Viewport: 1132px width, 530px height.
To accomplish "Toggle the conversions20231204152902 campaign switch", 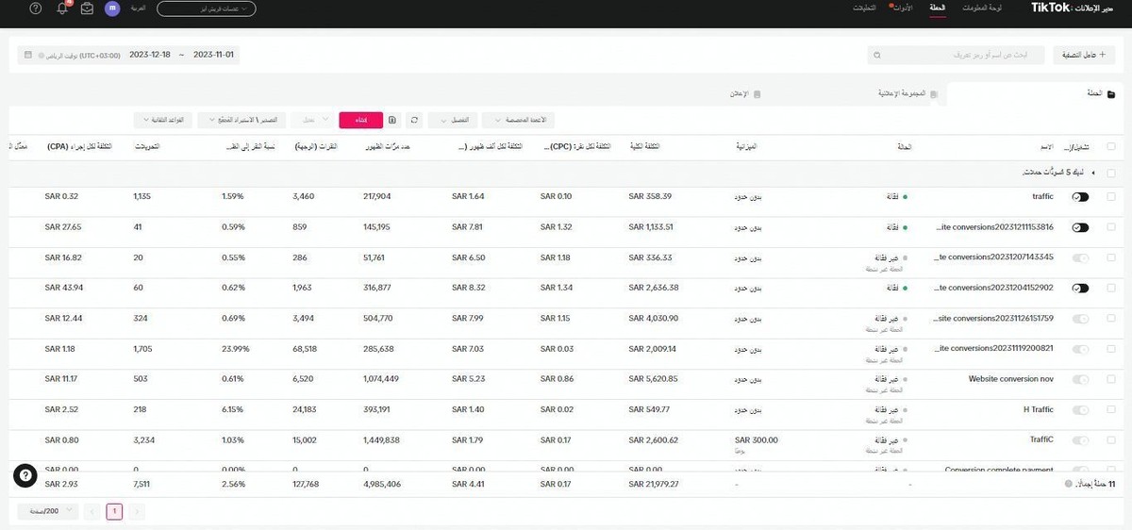I will point(1080,289).
